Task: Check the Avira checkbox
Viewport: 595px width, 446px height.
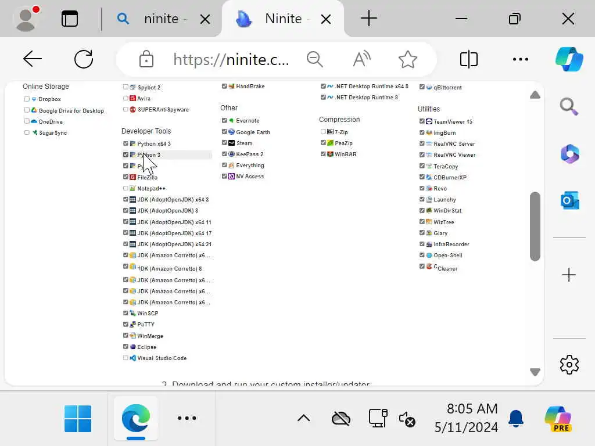Action: click(x=126, y=98)
